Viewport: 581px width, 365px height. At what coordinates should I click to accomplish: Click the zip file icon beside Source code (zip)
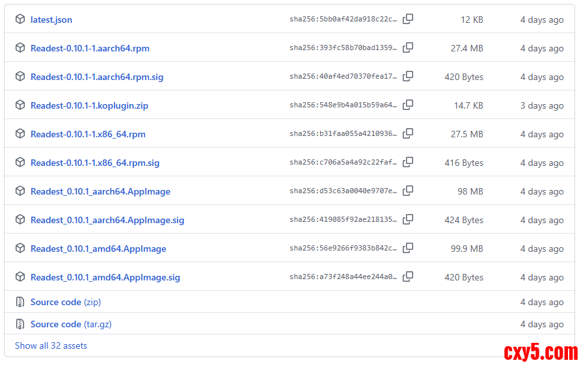tap(20, 302)
